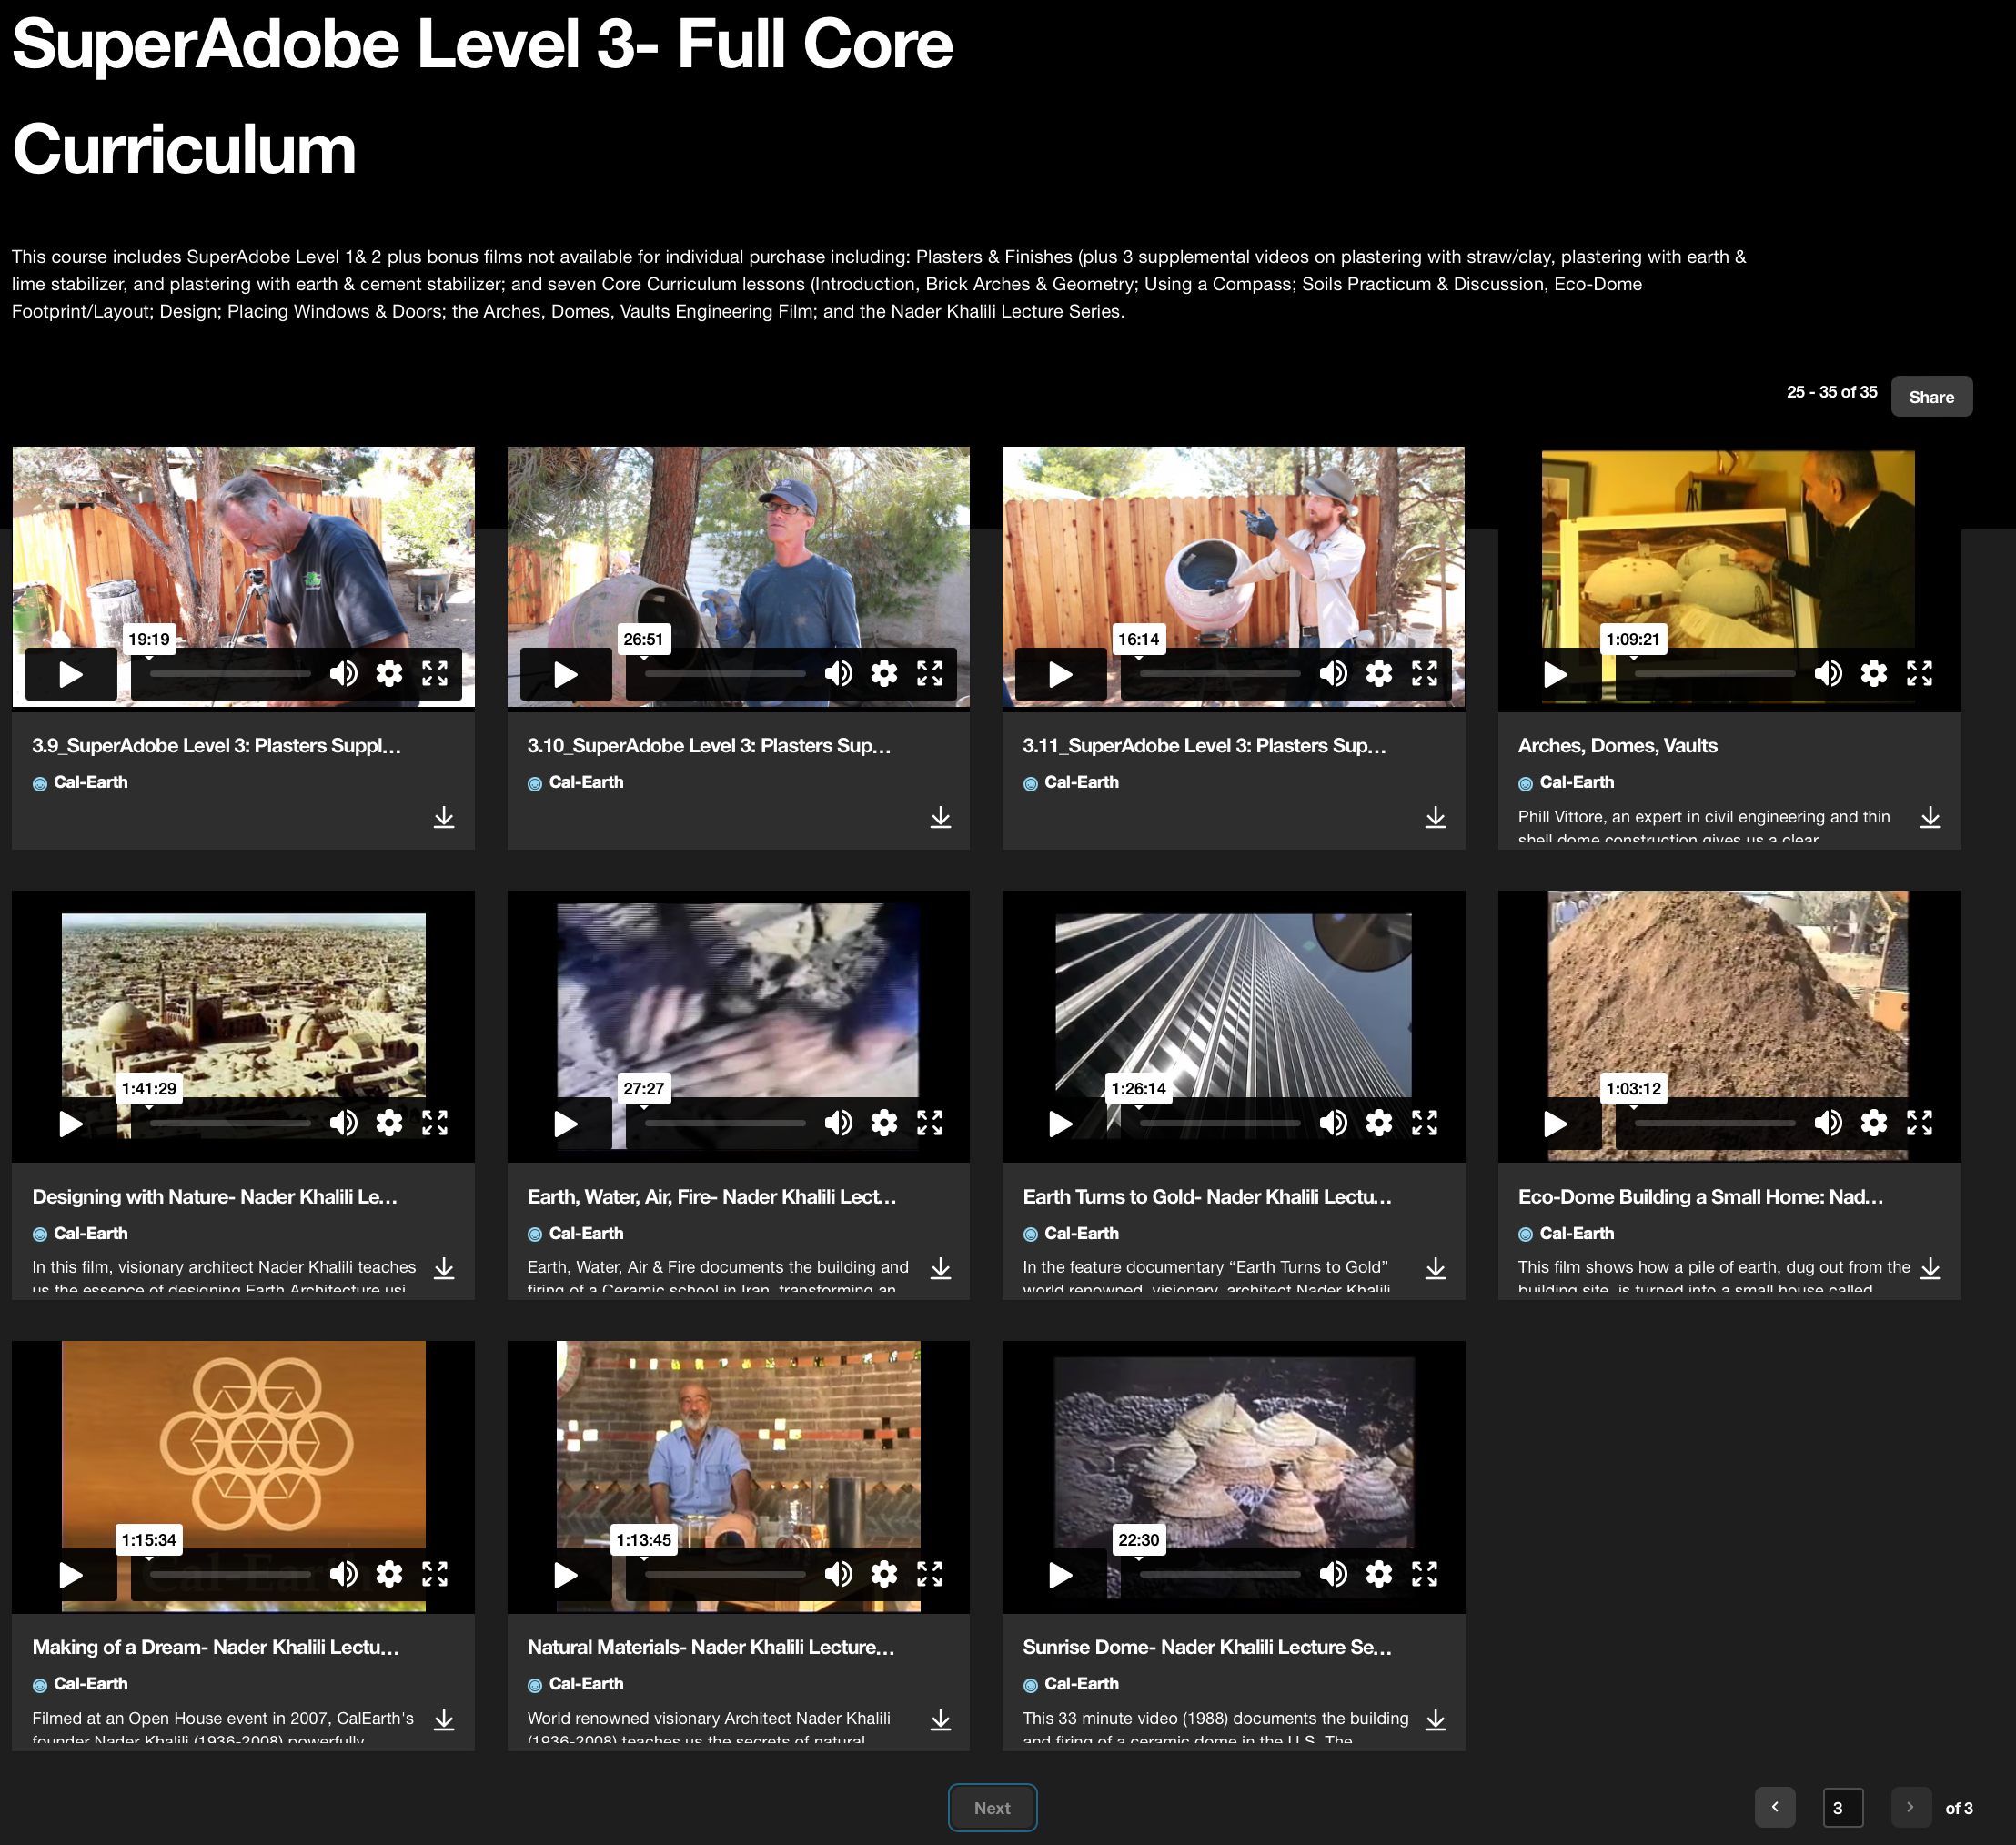Download the Sunrise Dome lecture video
Image resolution: width=2016 pixels, height=1845 pixels.
pos(1435,1720)
